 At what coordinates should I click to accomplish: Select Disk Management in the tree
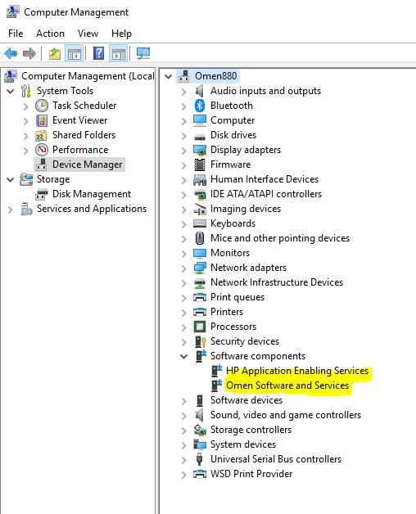92,194
